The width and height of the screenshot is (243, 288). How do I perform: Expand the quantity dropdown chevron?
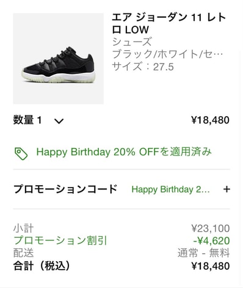pos(59,121)
